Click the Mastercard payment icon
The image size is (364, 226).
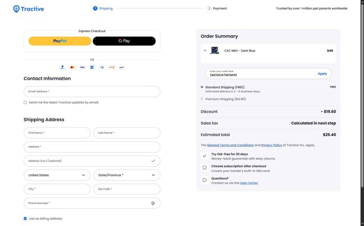72,67
